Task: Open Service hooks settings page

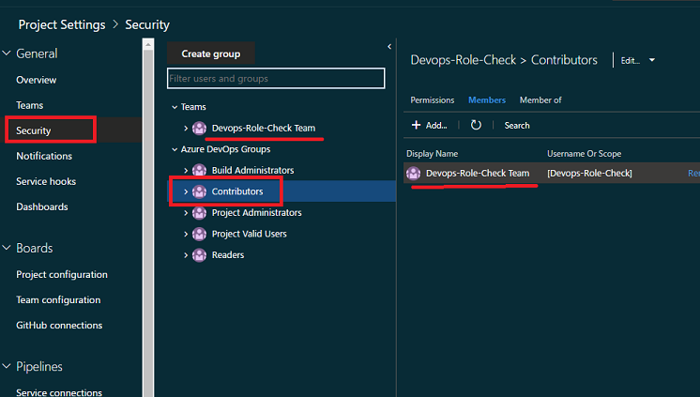Action: pos(46,181)
